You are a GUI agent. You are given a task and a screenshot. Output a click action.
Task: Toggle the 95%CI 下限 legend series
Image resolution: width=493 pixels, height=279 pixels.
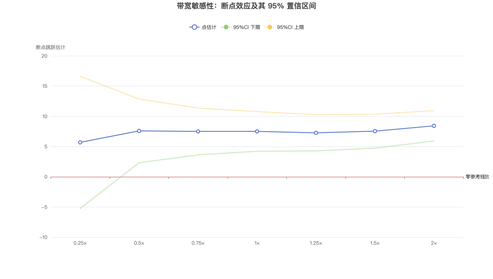[240, 27]
